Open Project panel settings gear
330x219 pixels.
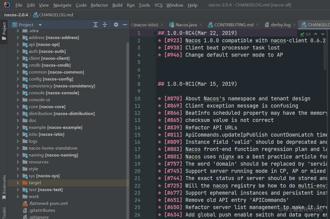click(116, 25)
